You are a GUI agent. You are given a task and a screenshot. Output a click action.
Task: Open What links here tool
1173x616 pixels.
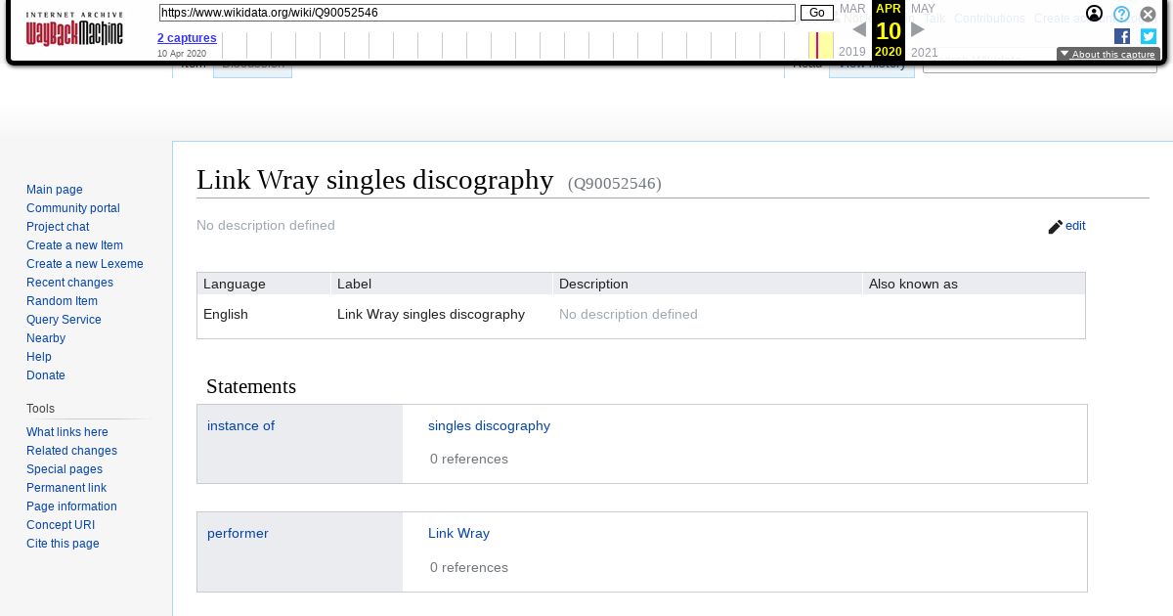67,432
